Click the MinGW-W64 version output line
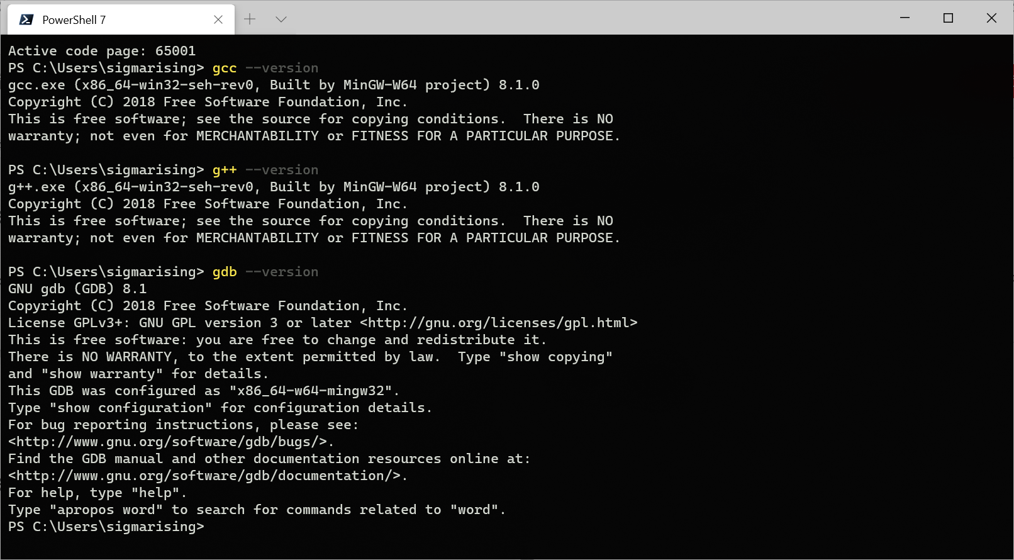 tap(273, 84)
